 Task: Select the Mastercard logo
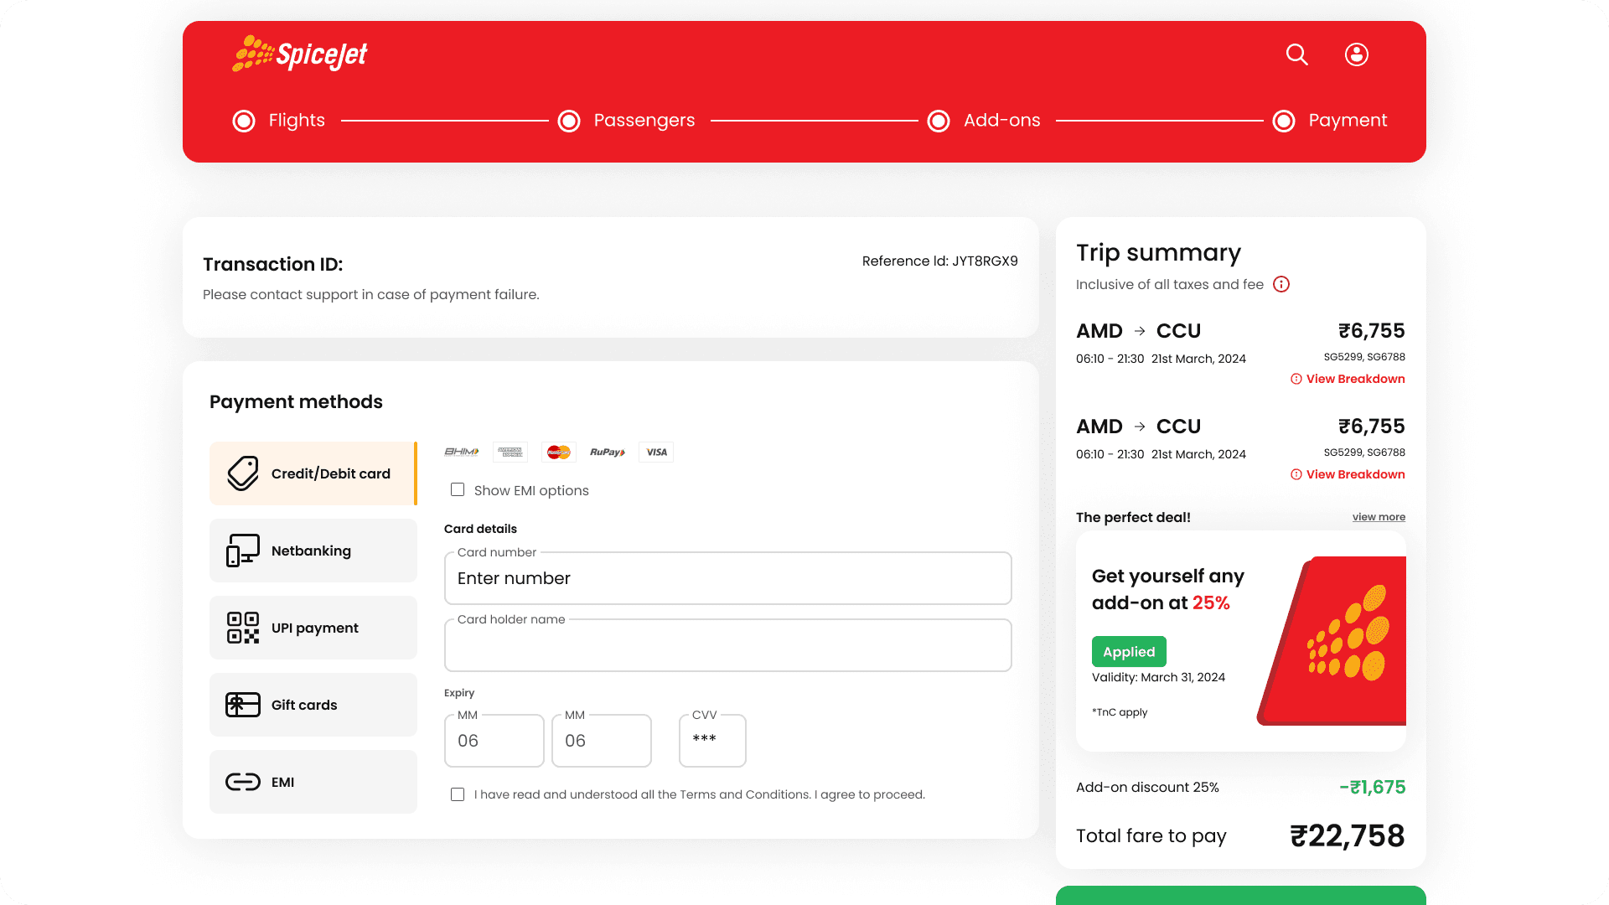(x=558, y=452)
